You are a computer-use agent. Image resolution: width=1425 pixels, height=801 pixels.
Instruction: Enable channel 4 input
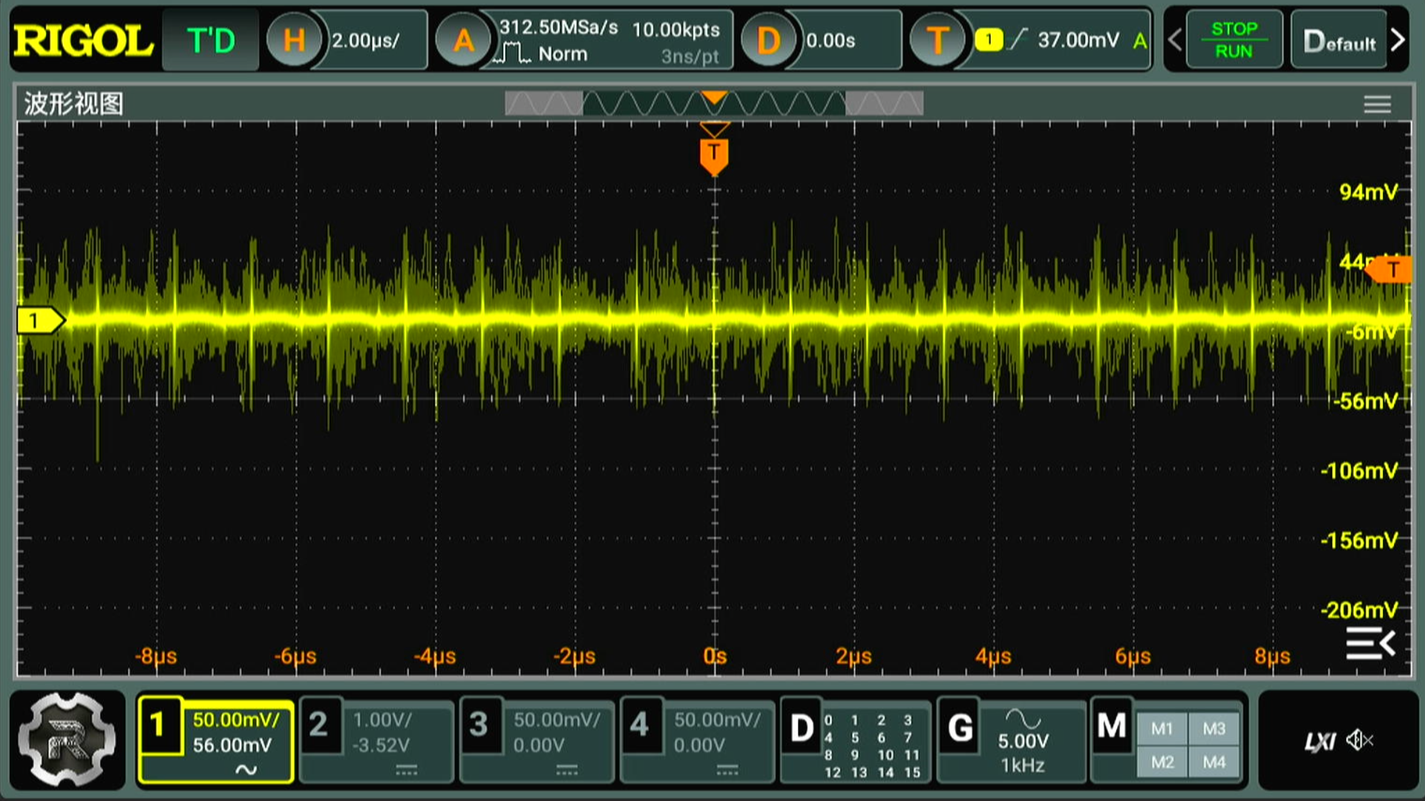[x=640, y=725]
